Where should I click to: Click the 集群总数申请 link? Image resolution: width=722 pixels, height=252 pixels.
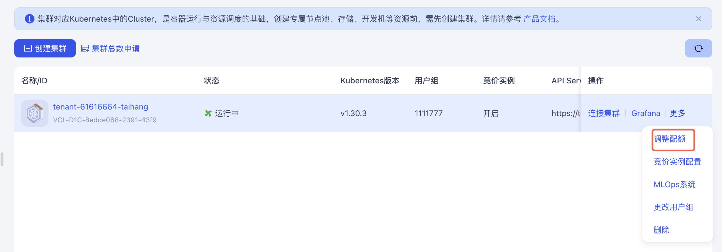(x=115, y=48)
